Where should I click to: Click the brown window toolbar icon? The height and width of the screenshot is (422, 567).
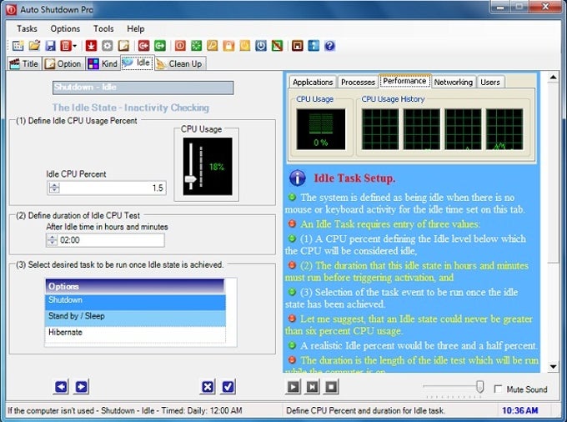click(x=297, y=46)
